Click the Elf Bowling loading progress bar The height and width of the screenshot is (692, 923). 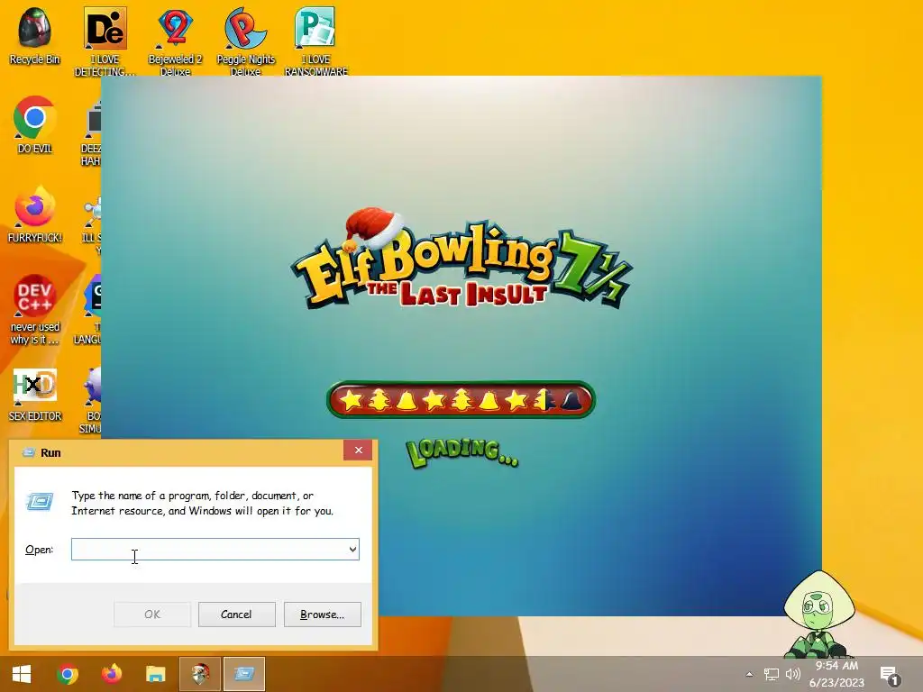(461, 400)
